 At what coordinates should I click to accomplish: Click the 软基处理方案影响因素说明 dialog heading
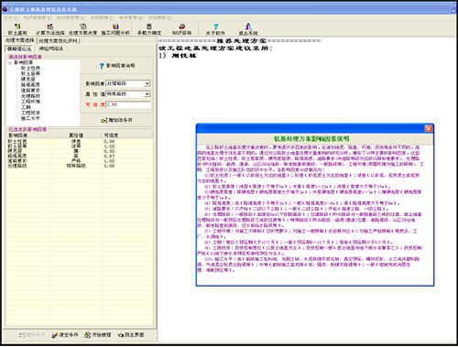[311, 139]
